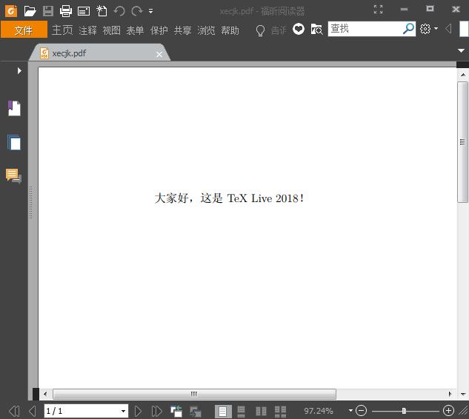
Task: Open the gear search settings dropdown
Action: [429, 29]
